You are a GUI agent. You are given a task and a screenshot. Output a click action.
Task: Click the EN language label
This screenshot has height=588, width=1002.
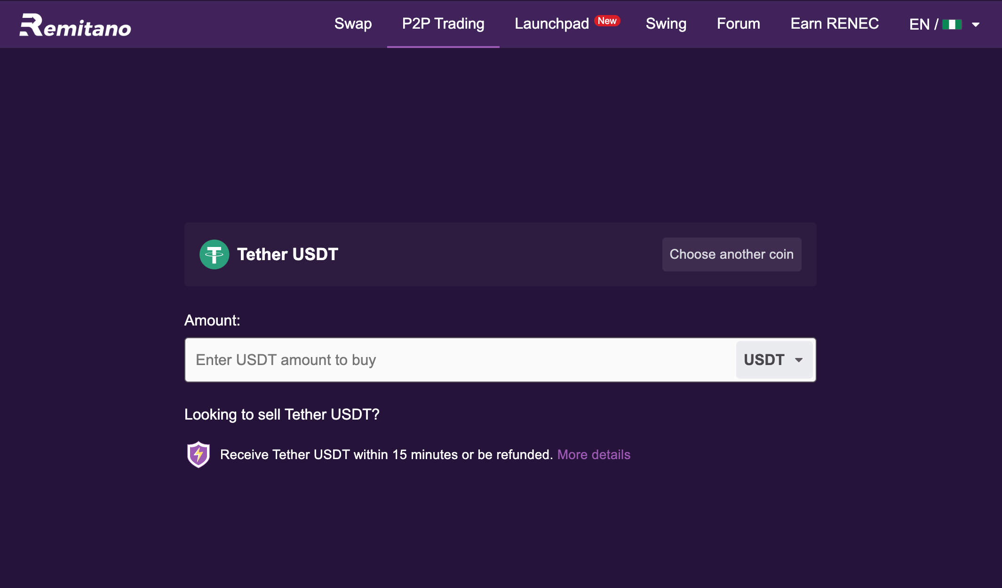pos(919,24)
